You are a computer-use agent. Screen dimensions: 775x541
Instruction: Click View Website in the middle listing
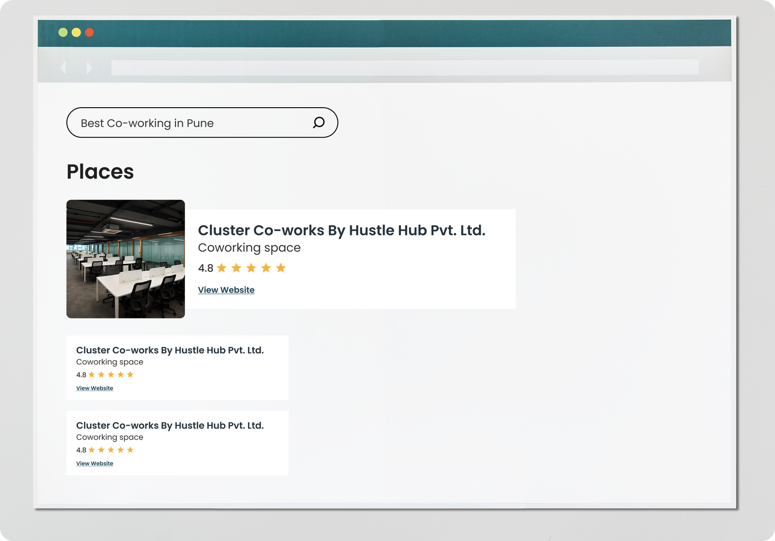94,388
